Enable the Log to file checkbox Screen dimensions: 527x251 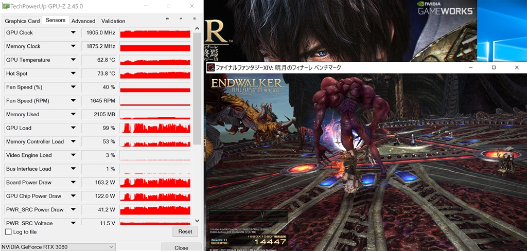click(x=8, y=232)
